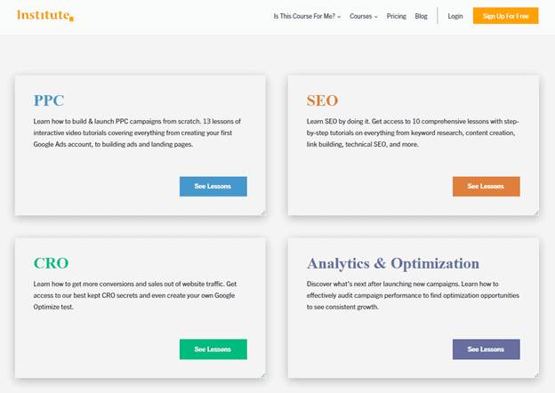The height and width of the screenshot is (393, 555).
Task: Click the SEO card description text
Action: tap(413, 132)
